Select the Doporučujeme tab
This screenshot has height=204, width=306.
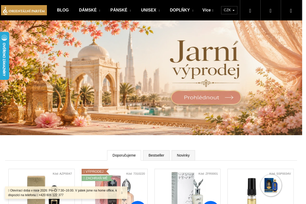click(124, 155)
